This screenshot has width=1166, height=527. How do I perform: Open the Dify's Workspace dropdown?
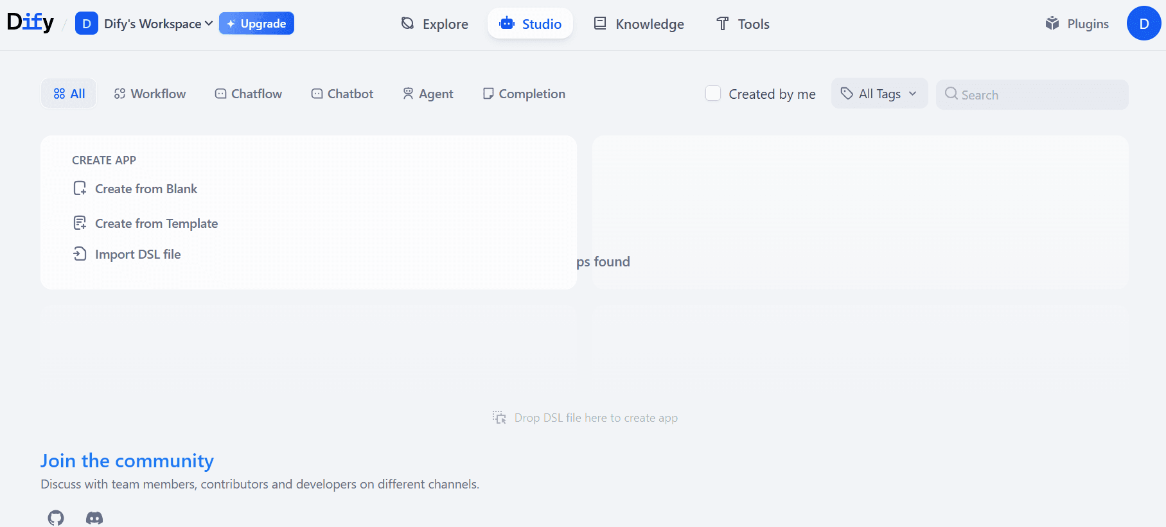click(157, 24)
